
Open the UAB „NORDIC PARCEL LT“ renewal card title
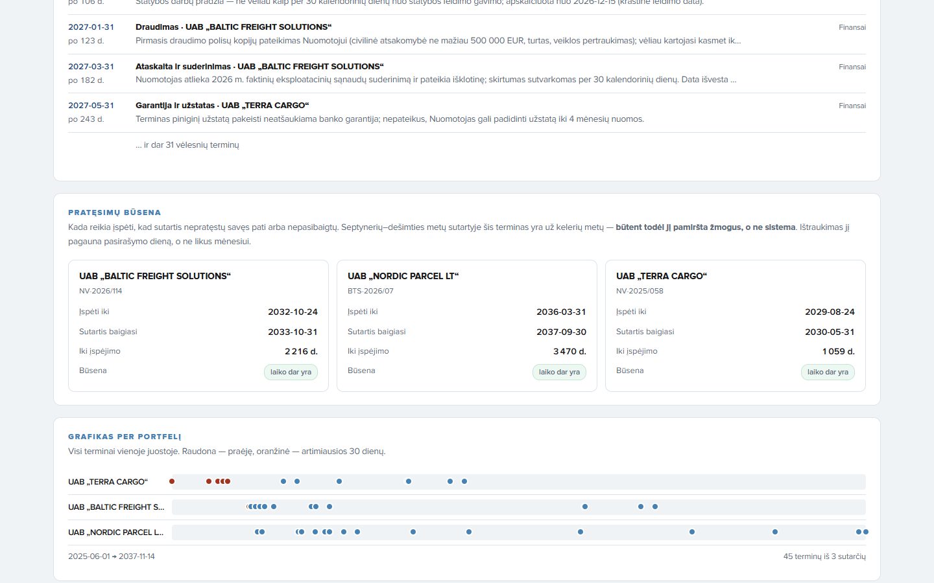point(403,276)
